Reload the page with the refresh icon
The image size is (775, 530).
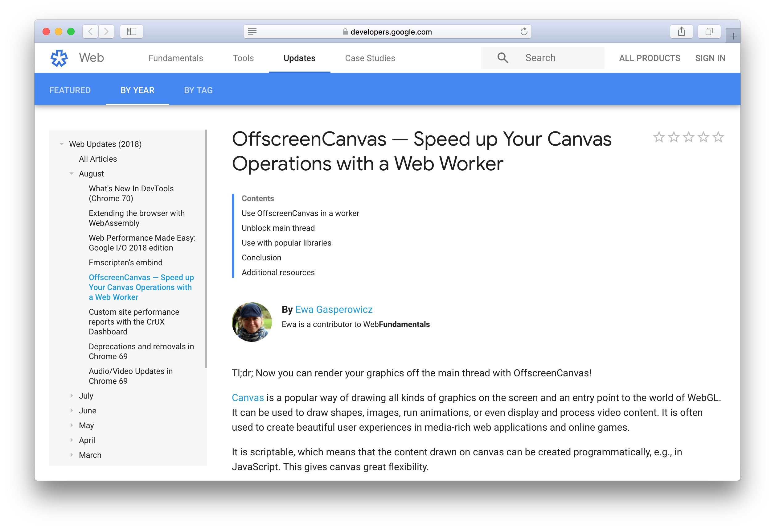pos(524,31)
